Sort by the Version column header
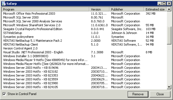173x100 pixels. click(99, 9)
